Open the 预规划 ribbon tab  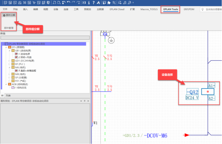pos(87,9)
